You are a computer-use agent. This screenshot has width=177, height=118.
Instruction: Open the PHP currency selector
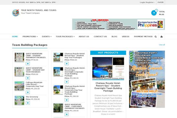(160, 2)
